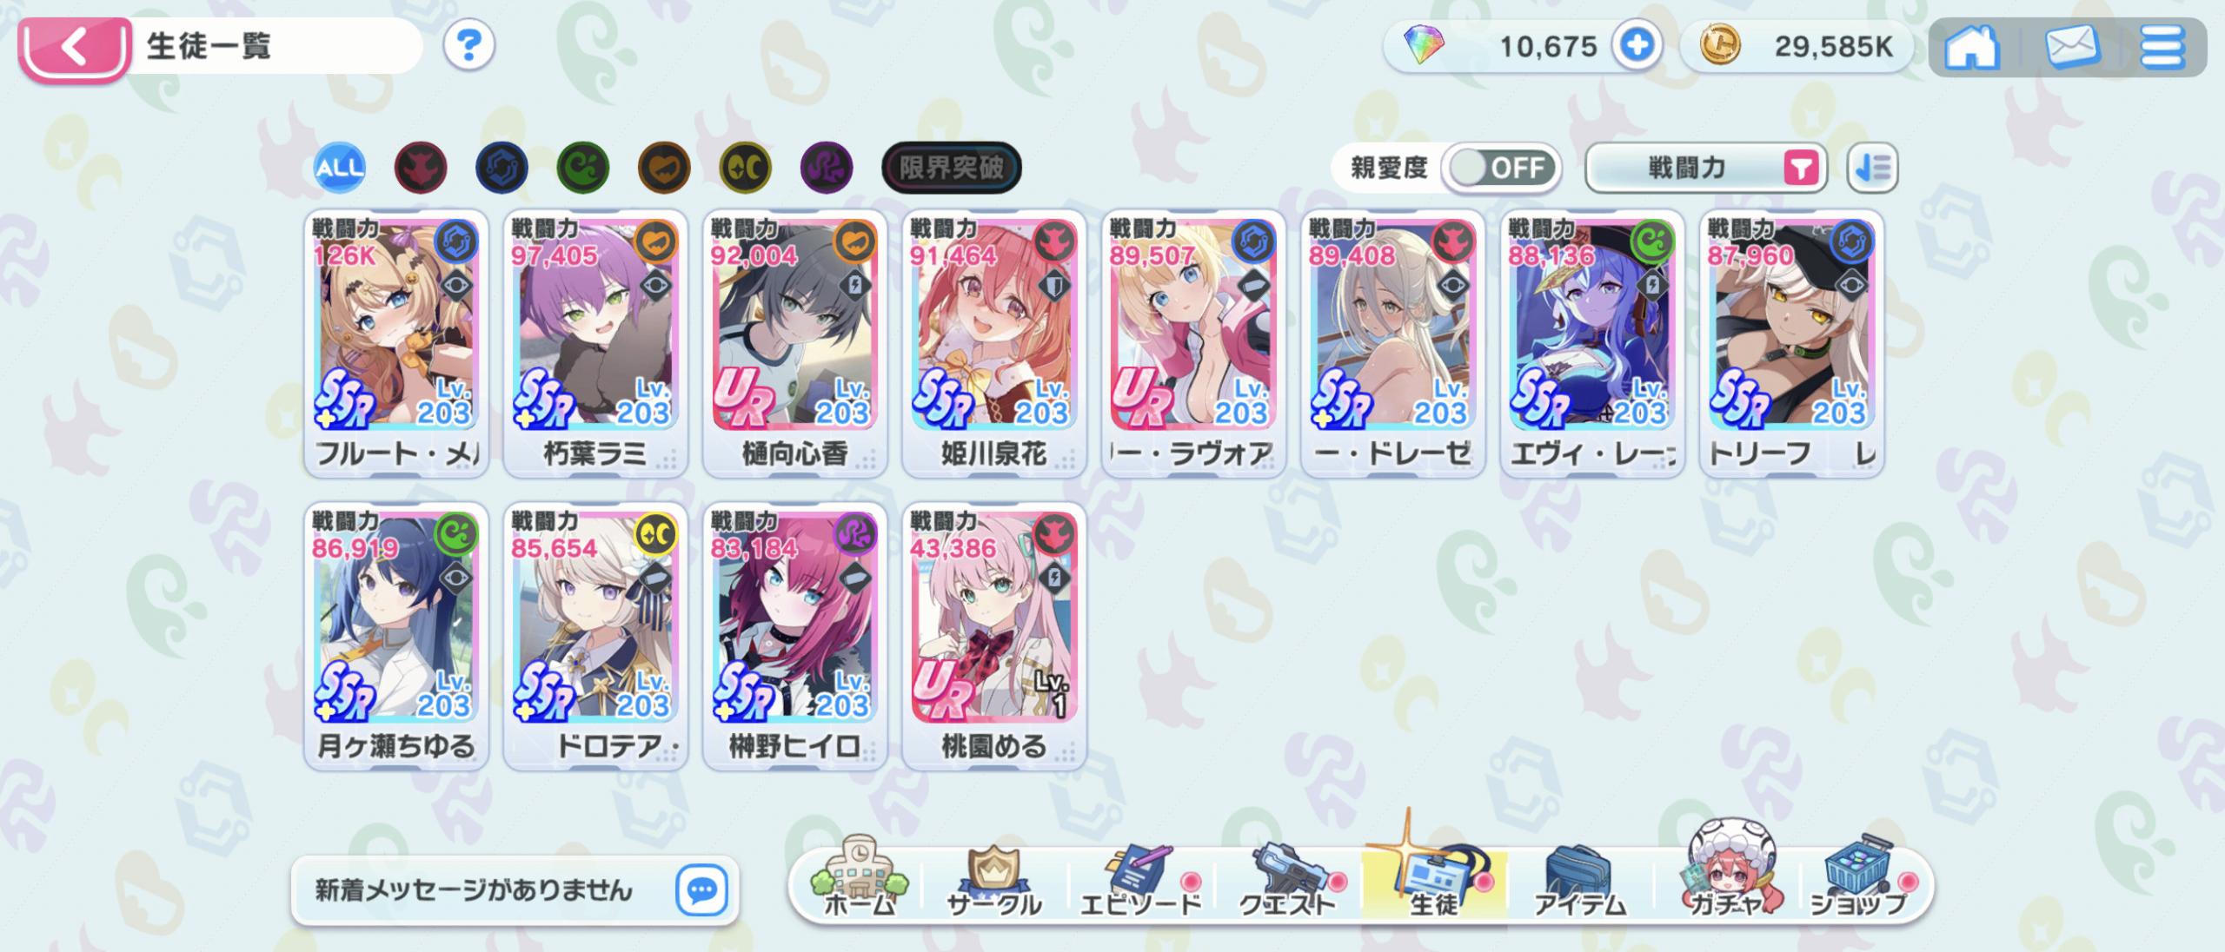Image resolution: width=2225 pixels, height=952 pixels.
Task: Select the ALL filter toggle
Action: pyautogui.click(x=339, y=168)
